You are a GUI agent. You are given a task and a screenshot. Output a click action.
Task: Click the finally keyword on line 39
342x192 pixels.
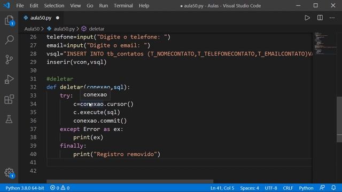(x=72, y=146)
